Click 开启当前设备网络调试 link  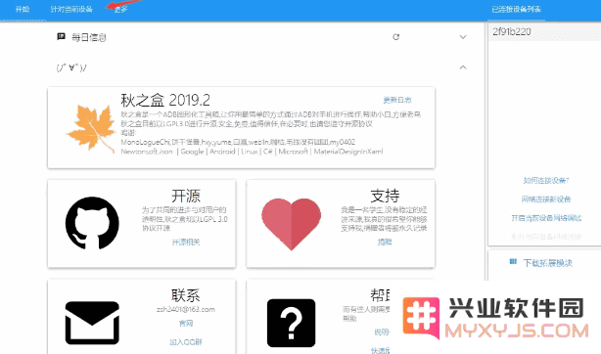point(546,218)
